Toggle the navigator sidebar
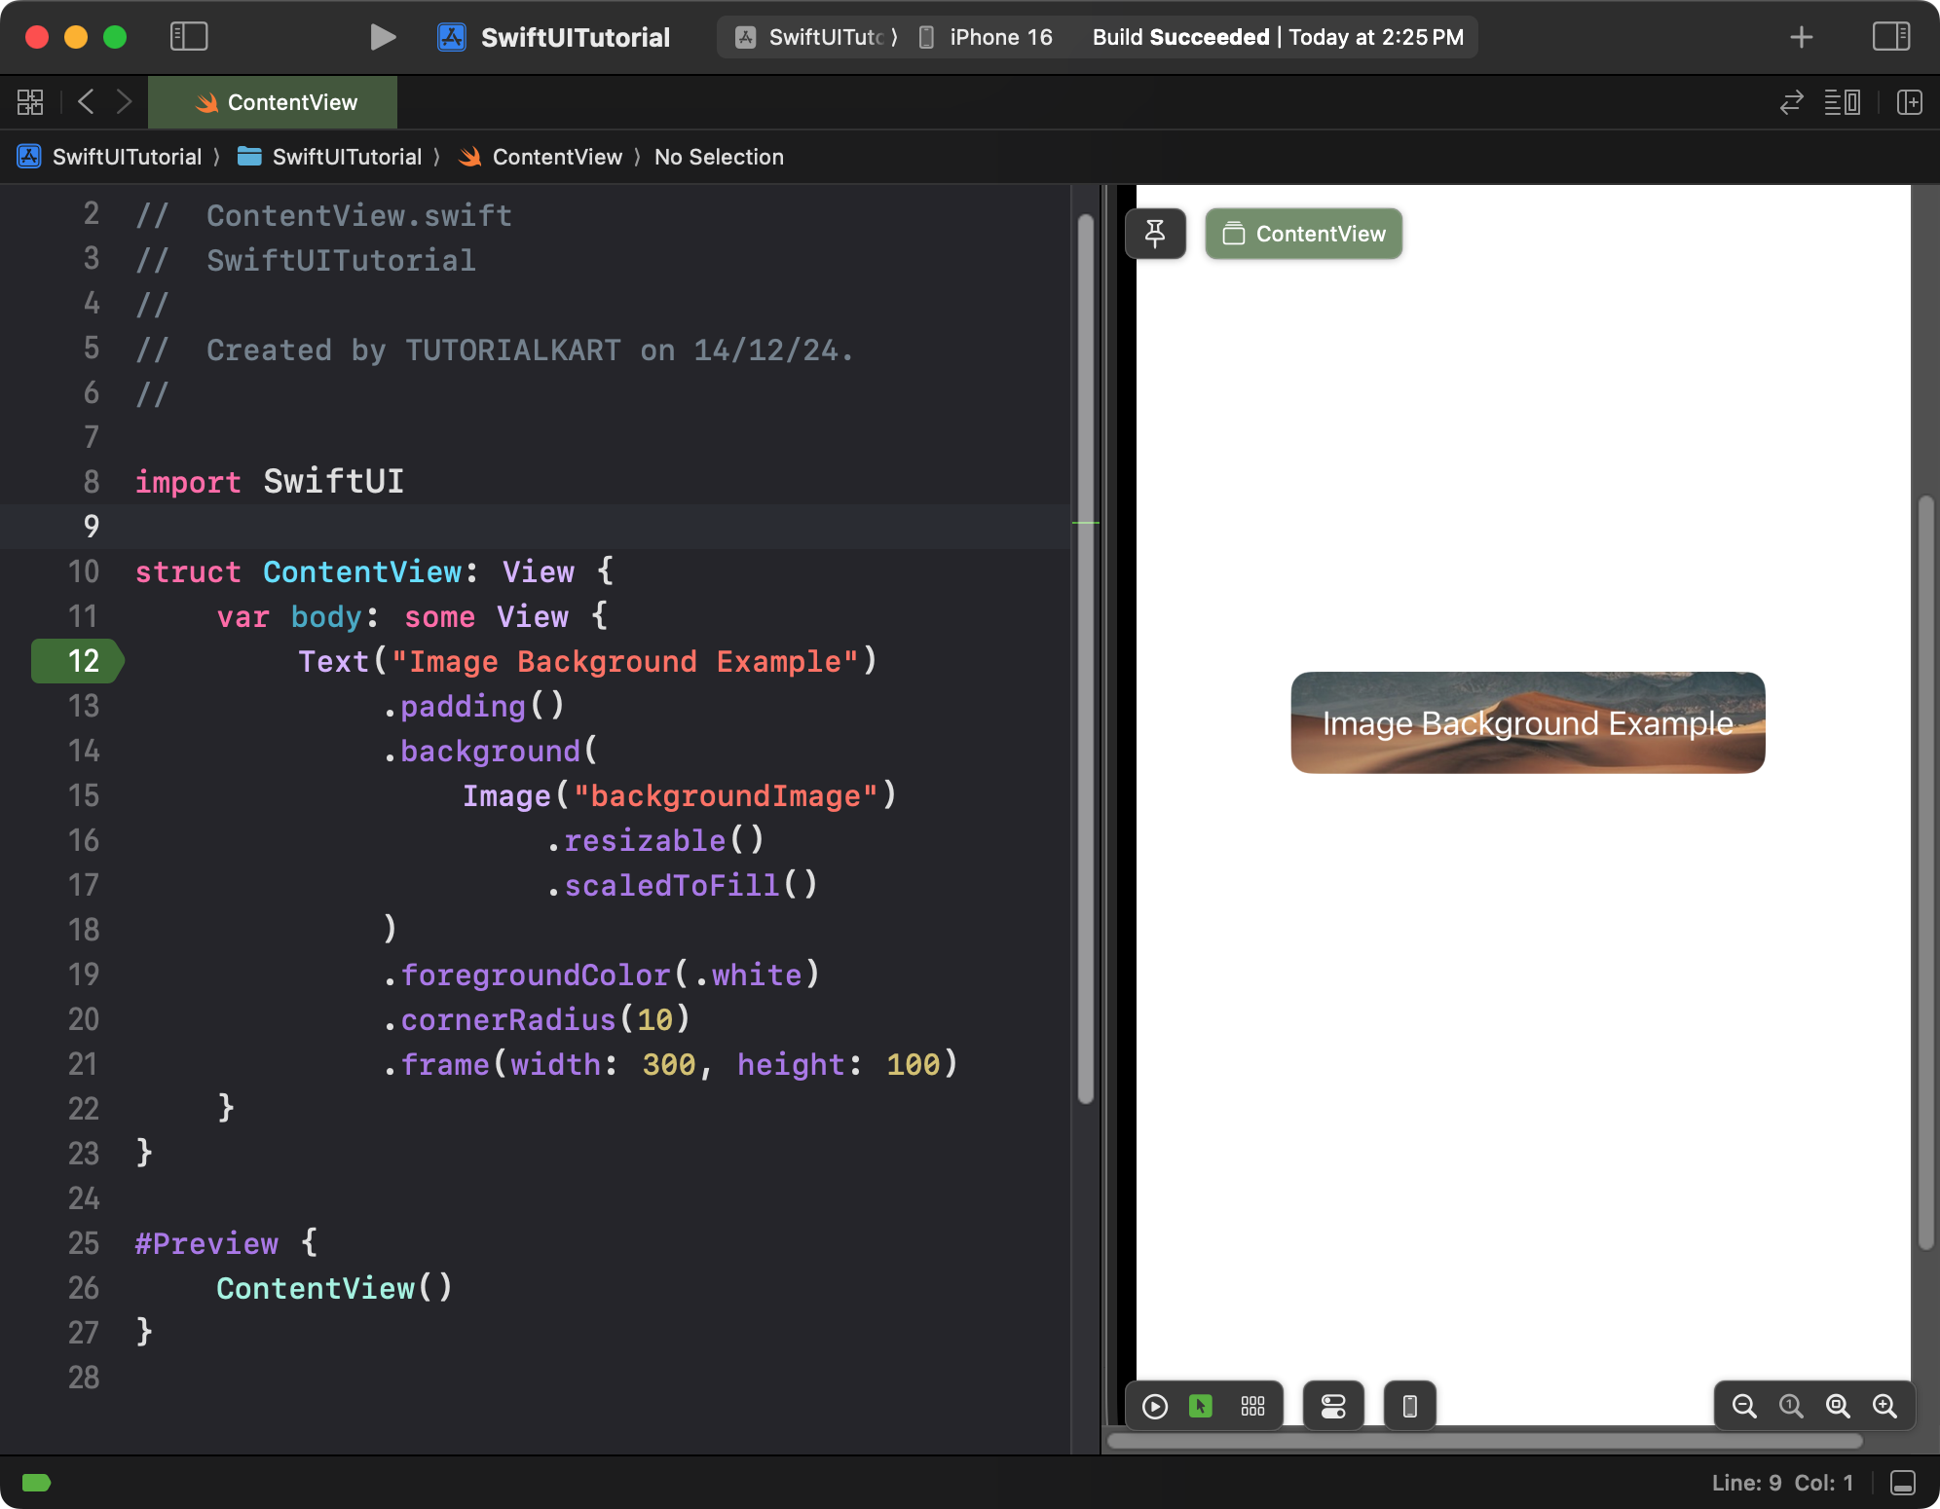Image resolution: width=1940 pixels, height=1509 pixels. 190,37
